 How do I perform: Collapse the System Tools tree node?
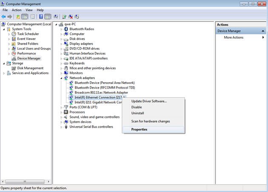tap(4, 29)
